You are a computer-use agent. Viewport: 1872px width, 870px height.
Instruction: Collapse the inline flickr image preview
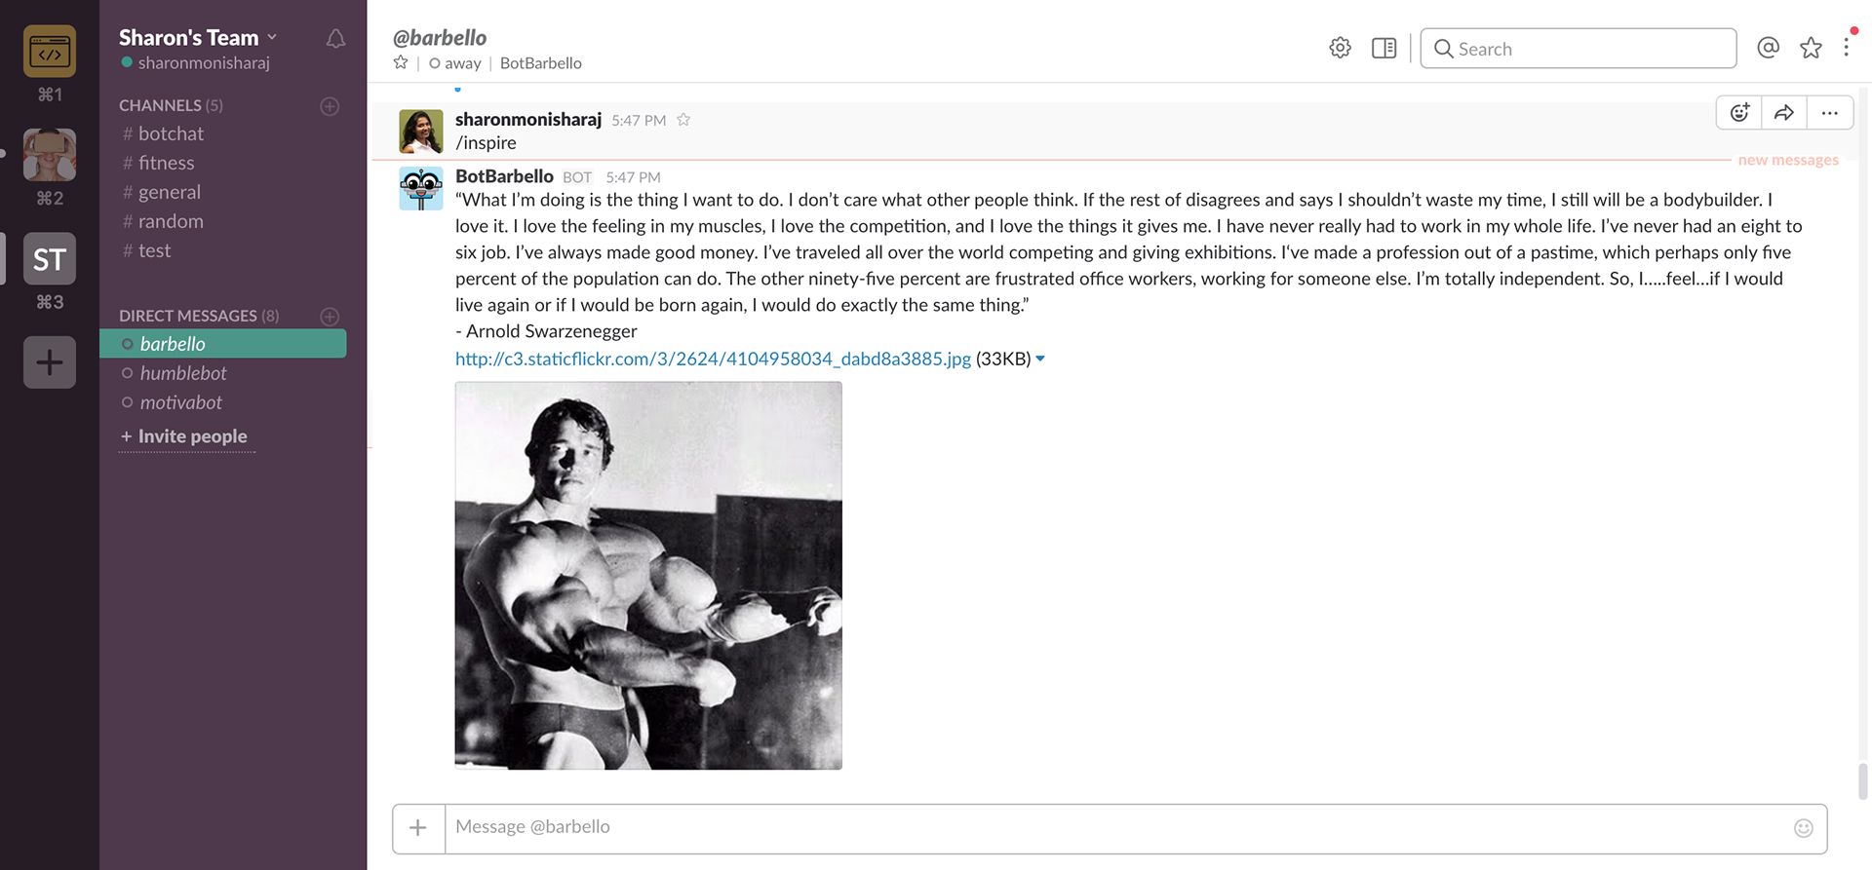(1040, 359)
